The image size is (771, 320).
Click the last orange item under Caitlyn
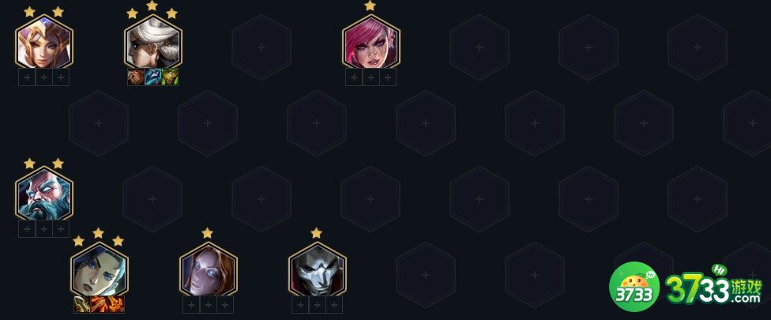pos(116,304)
